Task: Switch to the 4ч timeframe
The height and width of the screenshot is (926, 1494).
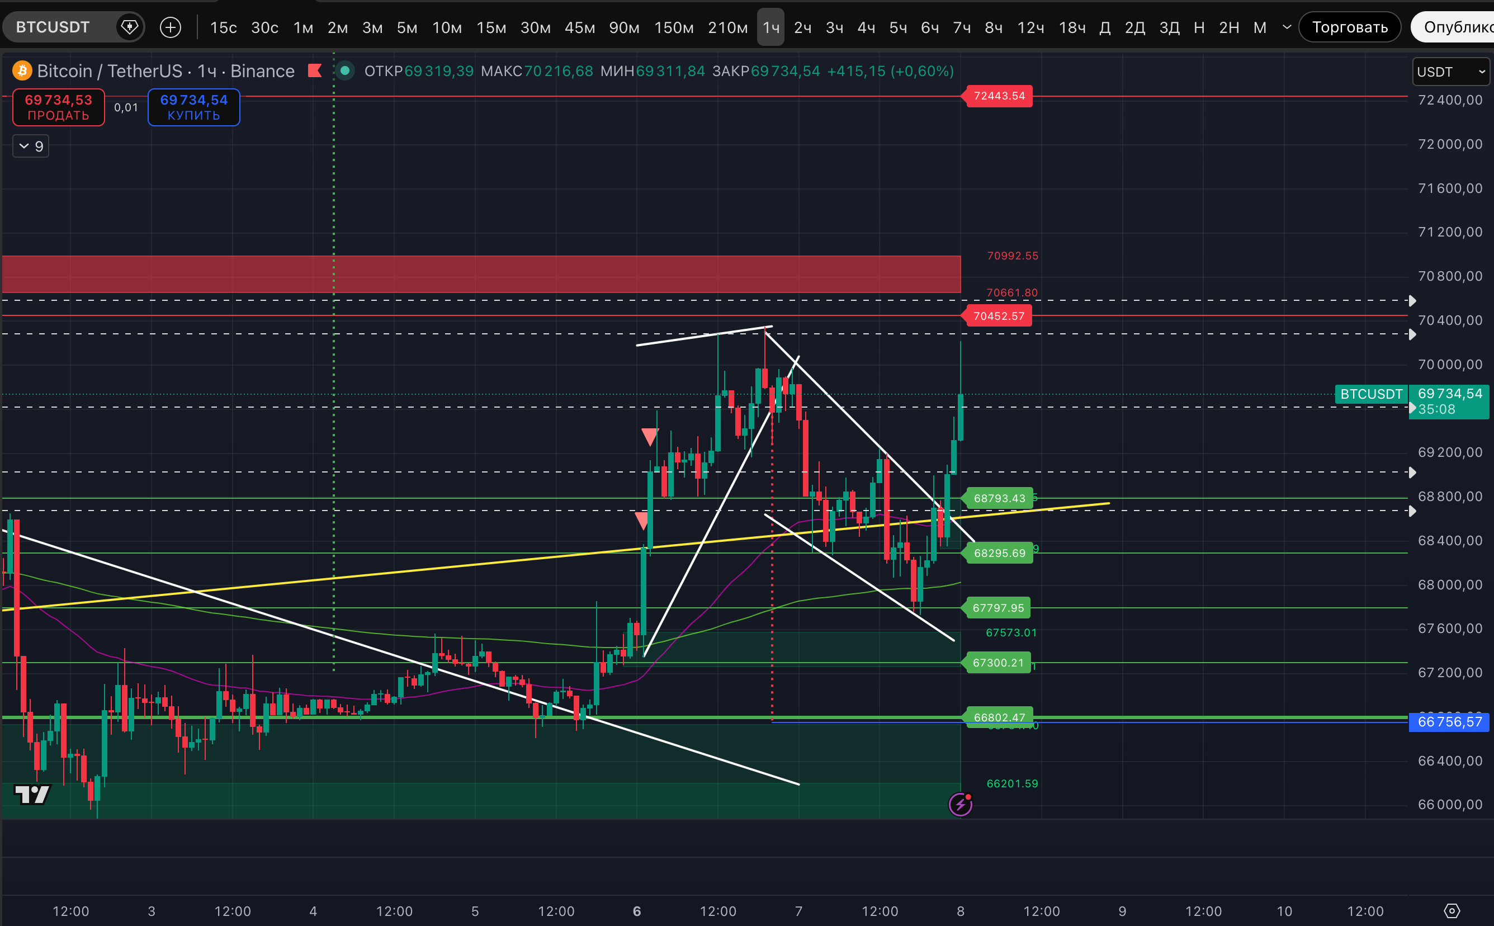Action: [x=866, y=27]
